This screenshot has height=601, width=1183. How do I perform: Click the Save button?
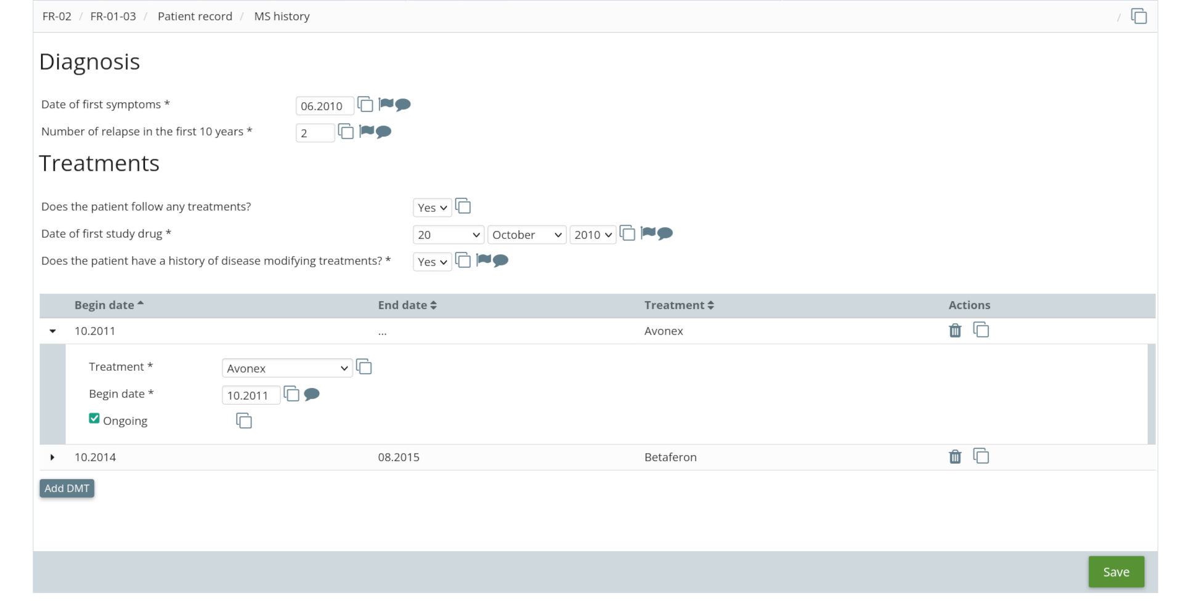coord(1116,572)
